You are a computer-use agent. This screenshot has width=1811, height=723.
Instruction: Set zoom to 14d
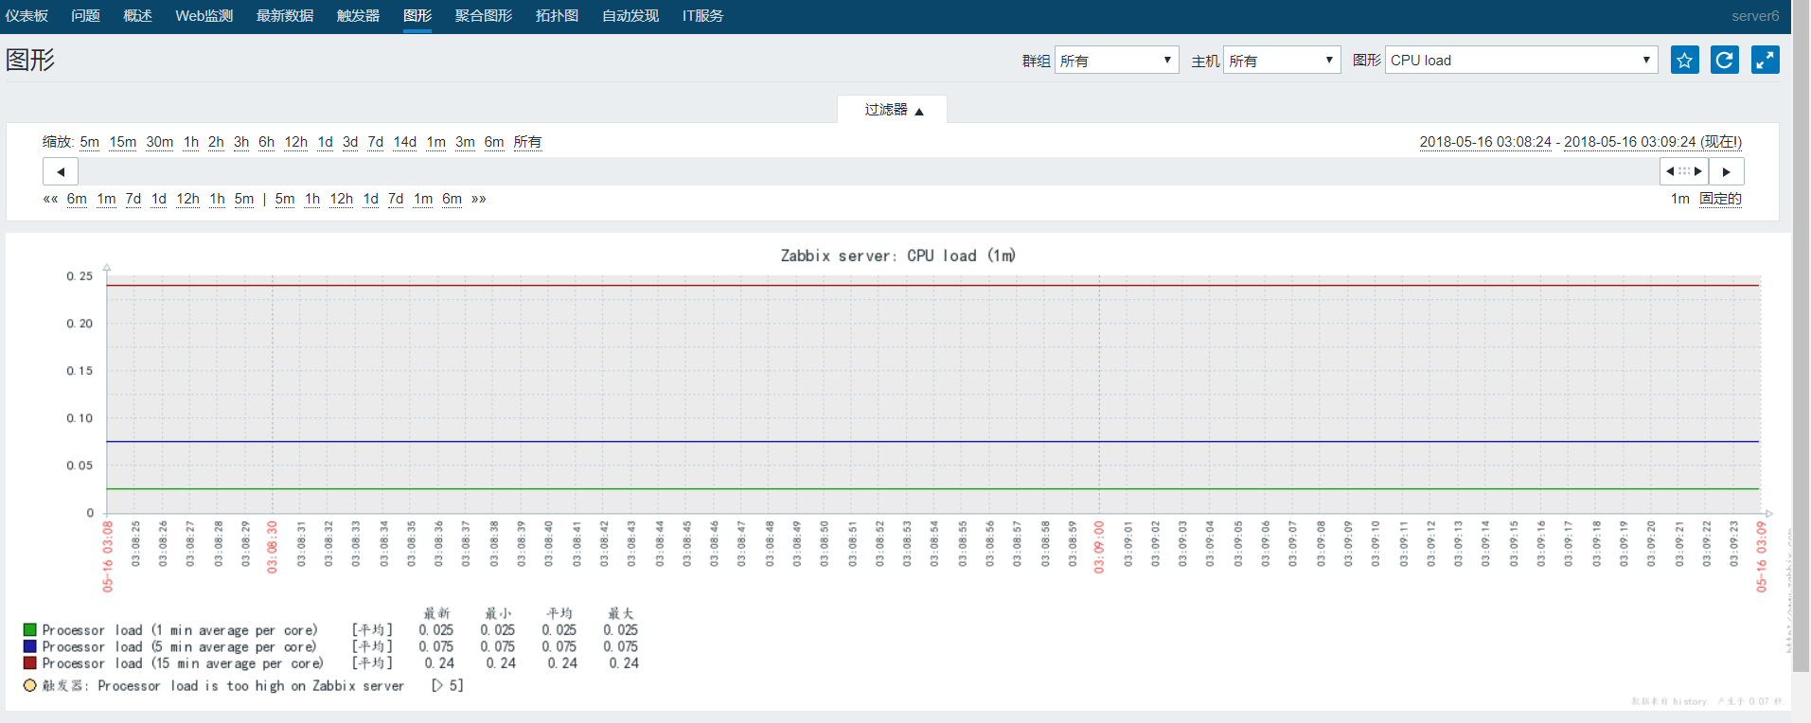coord(405,142)
